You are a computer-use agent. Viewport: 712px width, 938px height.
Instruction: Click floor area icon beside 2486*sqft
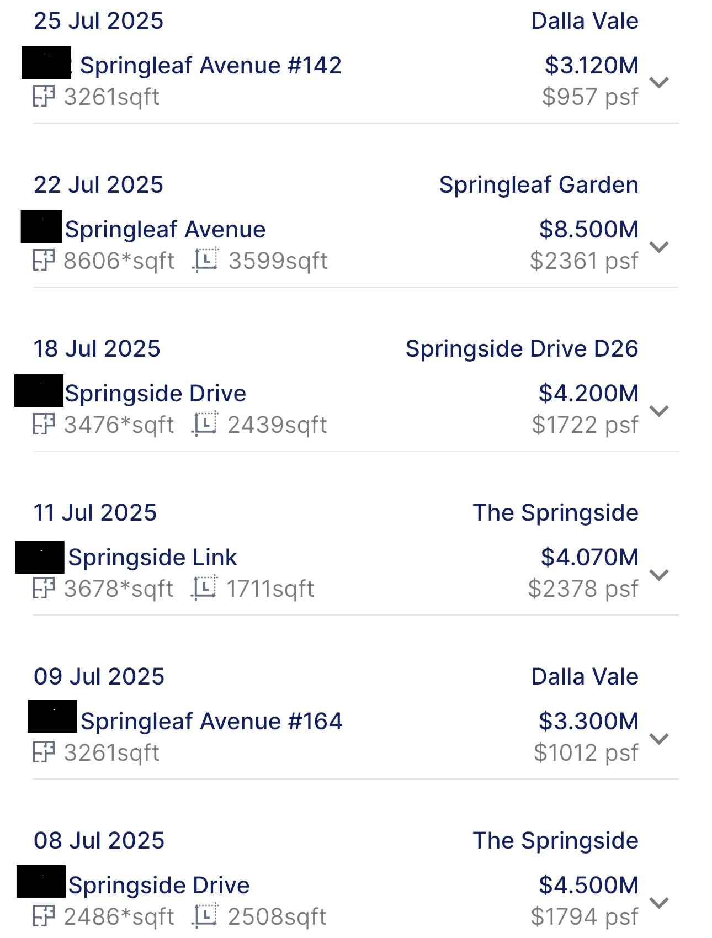coord(44,916)
